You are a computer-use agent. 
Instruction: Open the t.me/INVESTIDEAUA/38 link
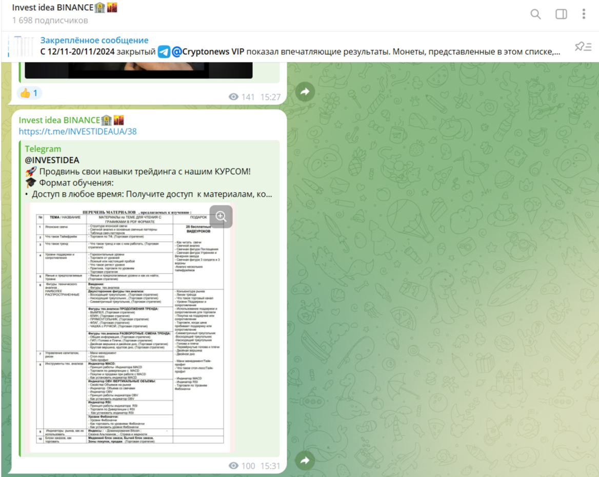coord(77,131)
